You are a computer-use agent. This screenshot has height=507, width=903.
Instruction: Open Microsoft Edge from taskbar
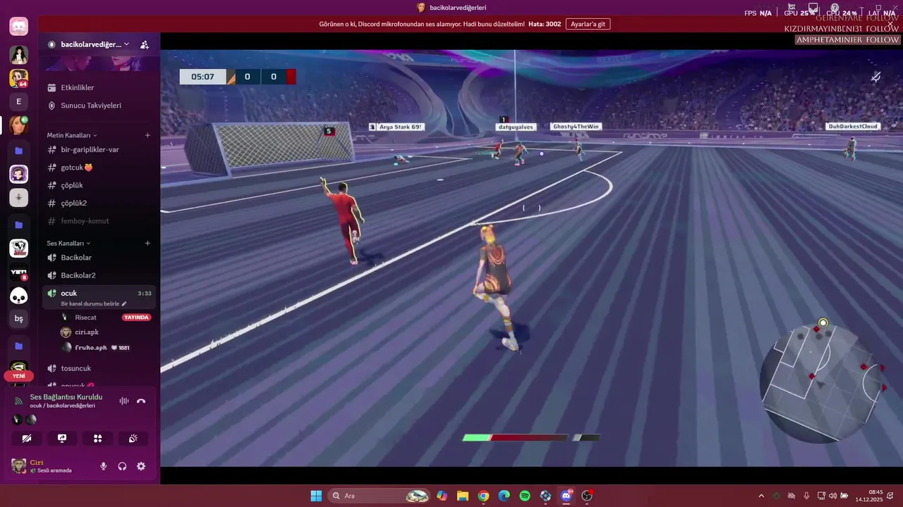pyautogui.click(x=504, y=496)
